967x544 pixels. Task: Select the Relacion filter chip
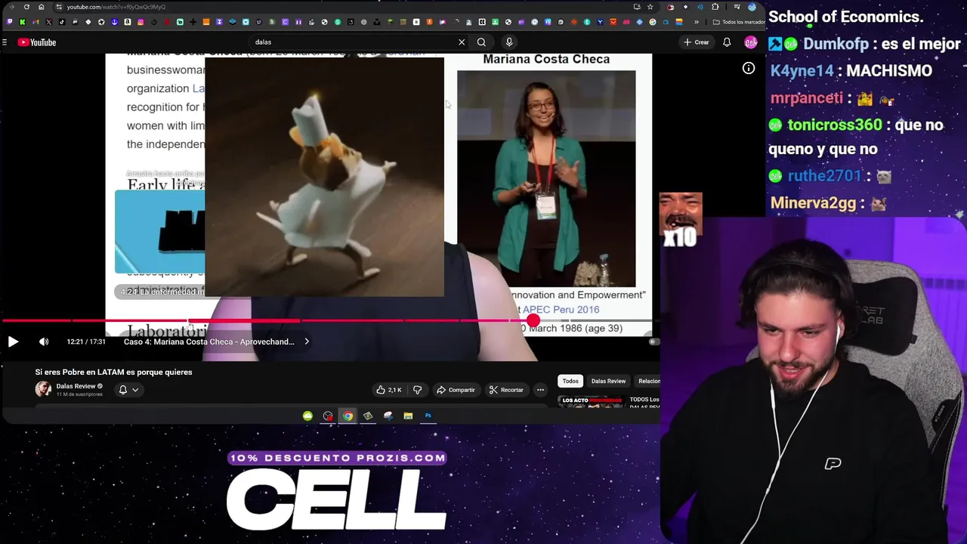[648, 381]
